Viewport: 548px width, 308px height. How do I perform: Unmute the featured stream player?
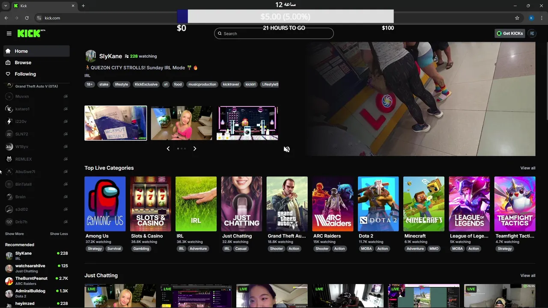point(287,149)
